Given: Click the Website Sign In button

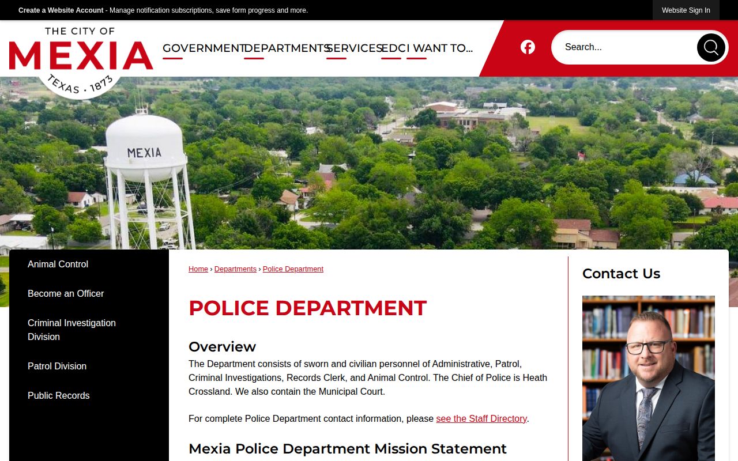Looking at the screenshot, I should tap(686, 10).
